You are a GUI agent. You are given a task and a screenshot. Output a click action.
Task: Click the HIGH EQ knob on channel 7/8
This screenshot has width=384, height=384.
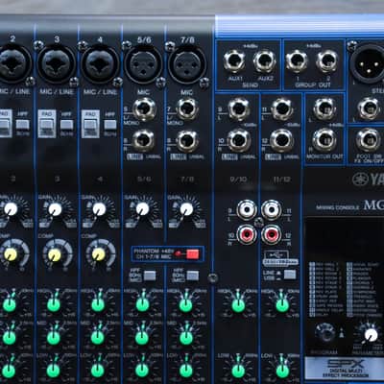[x=186, y=304]
